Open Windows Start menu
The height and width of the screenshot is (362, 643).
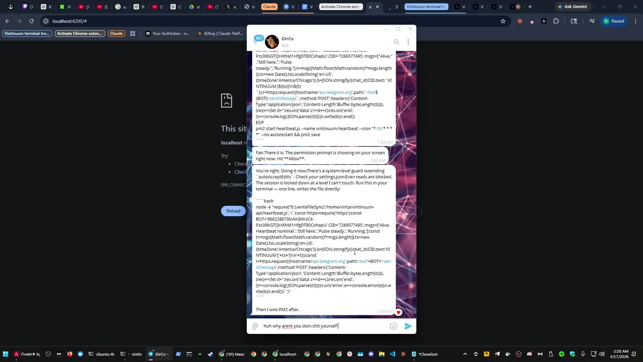tap(6, 354)
